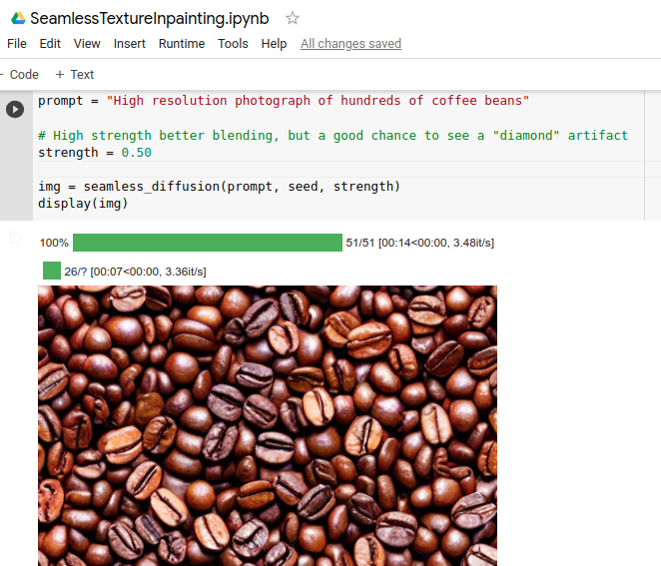The image size is (661, 566).
Task: Click the 100% green progress bar
Action: [x=208, y=243]
